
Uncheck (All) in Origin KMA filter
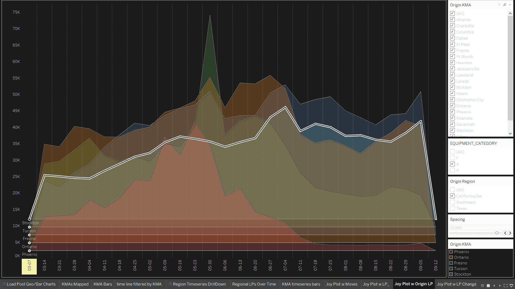pos(453,13)
